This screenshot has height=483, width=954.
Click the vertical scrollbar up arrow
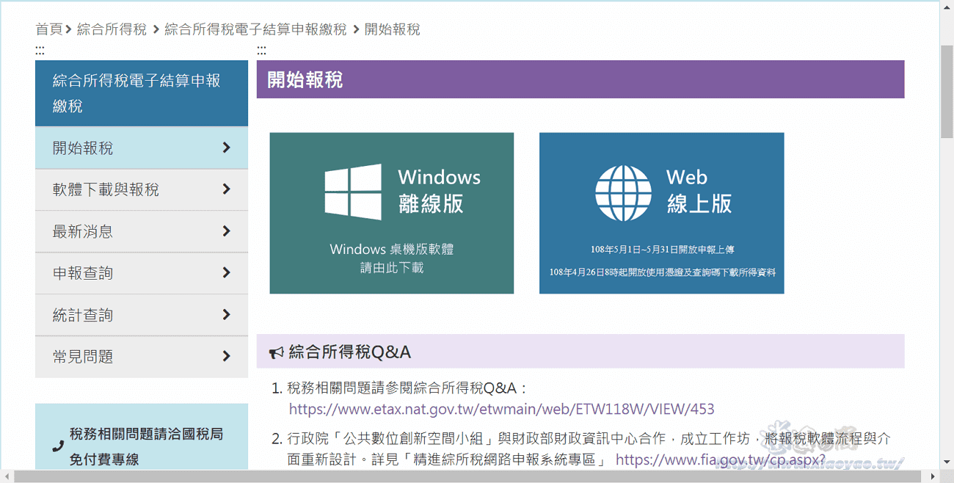coord(947,7)
